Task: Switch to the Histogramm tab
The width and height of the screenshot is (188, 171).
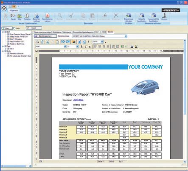Action: click(x=67, y=32)
